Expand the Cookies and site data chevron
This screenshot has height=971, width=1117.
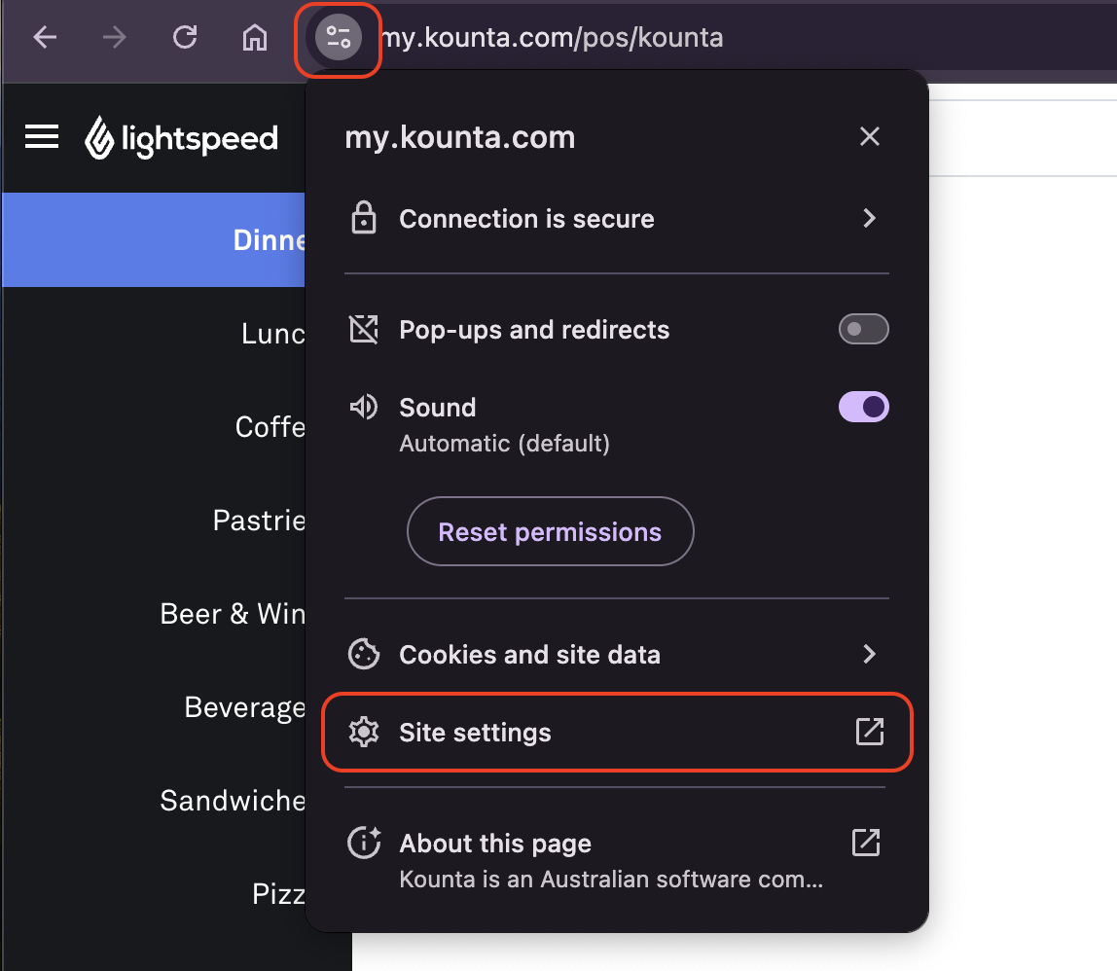[869, 654]
